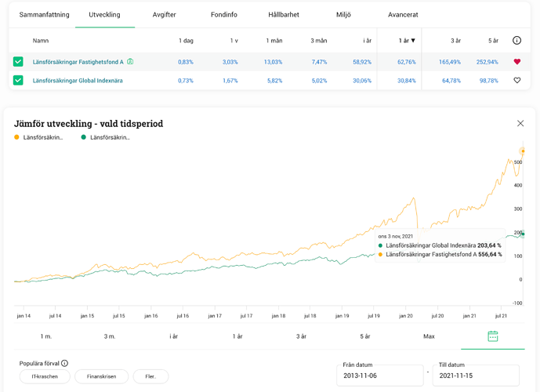
Task: Click the orange legend color dot
Action: 16,138
